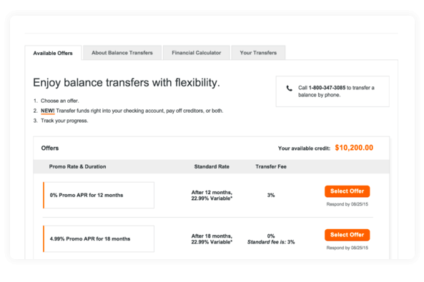Click 'Your available credit:' label

304,148
